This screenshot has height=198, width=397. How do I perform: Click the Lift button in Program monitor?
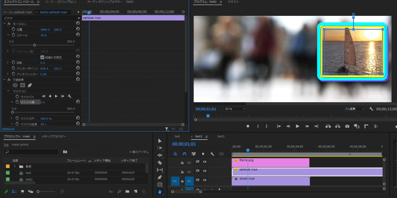click(328, 126)
